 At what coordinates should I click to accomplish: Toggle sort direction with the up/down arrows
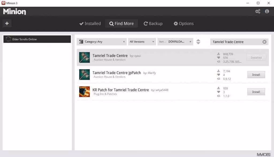[x=198, y=42]
